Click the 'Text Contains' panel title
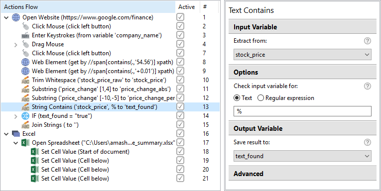381x191 pixels. [x=251, y=10]
